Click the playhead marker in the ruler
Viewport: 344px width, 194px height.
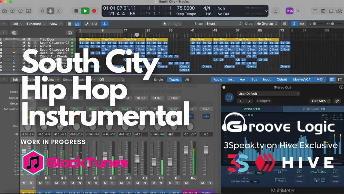tap(137, 35)
